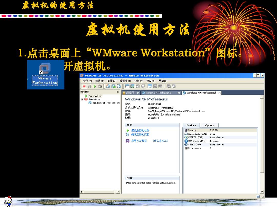Image resolution: width=277 pixels, height=207 pixels.
Task: Select the Processors device icon
Action: tap(186, 148)
